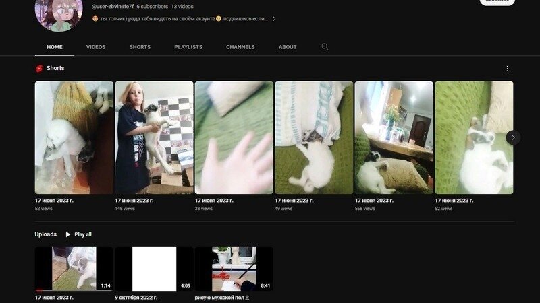
Task: Open the Short with 146 views
Action: pos(154,138)
